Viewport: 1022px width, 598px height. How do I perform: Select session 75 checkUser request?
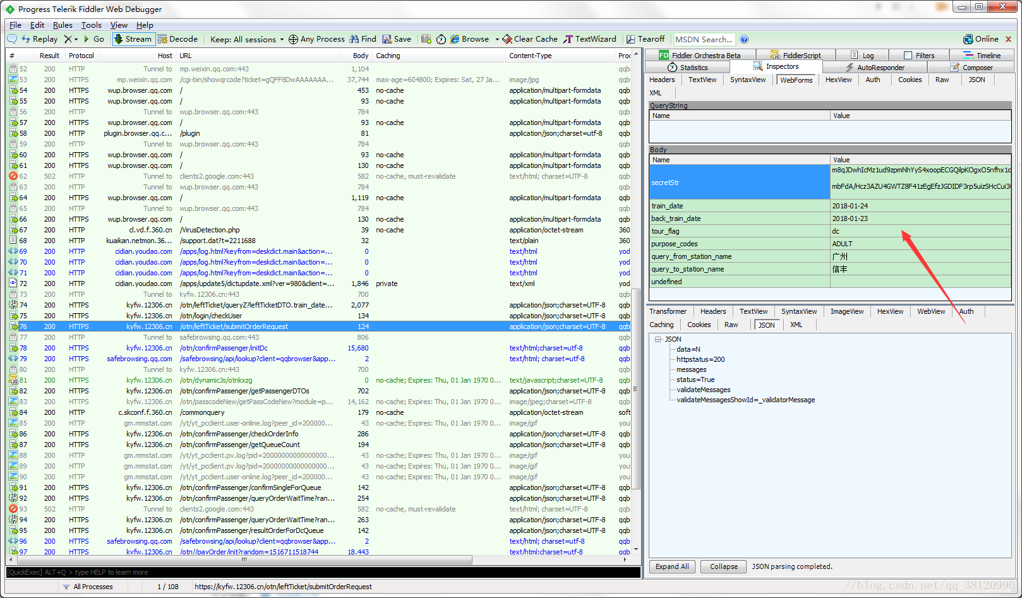click(x=318, y=316)
